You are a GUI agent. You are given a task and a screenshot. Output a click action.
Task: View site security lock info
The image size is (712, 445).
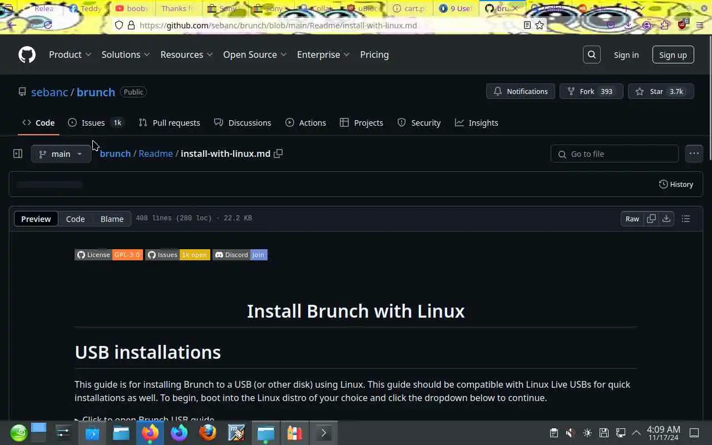(x=131, y=25)
